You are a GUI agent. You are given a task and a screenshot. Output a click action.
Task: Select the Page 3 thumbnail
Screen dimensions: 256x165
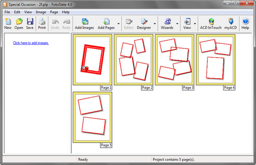175,60
